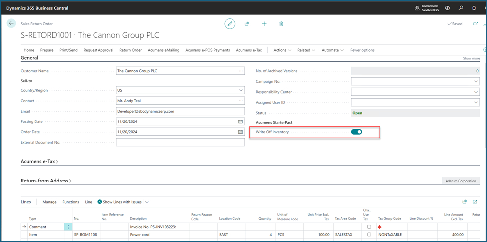Screen dimensions: 487x242
Task: Expand the Related menu
Action: 306,50
